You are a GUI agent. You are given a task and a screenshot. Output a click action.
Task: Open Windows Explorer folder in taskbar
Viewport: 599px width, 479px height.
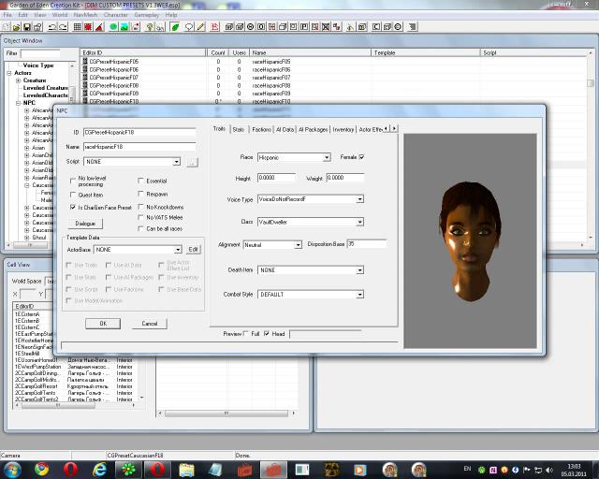coord(187,470)
